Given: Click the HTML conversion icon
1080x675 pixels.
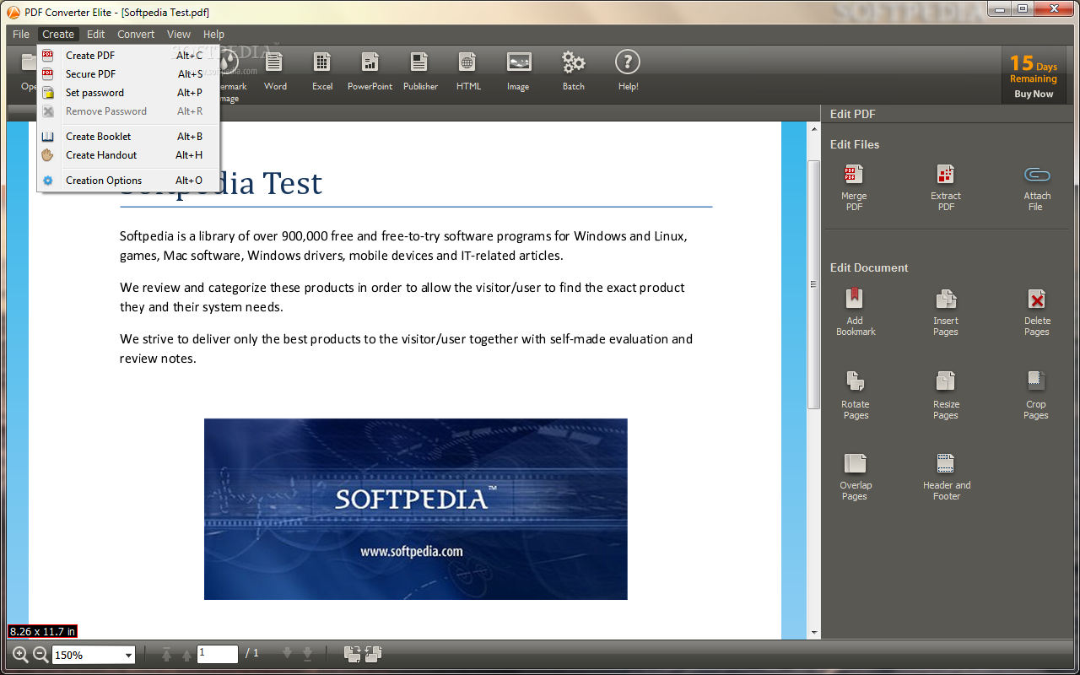Looking at the screenshot, I should [x=467, y=62].
